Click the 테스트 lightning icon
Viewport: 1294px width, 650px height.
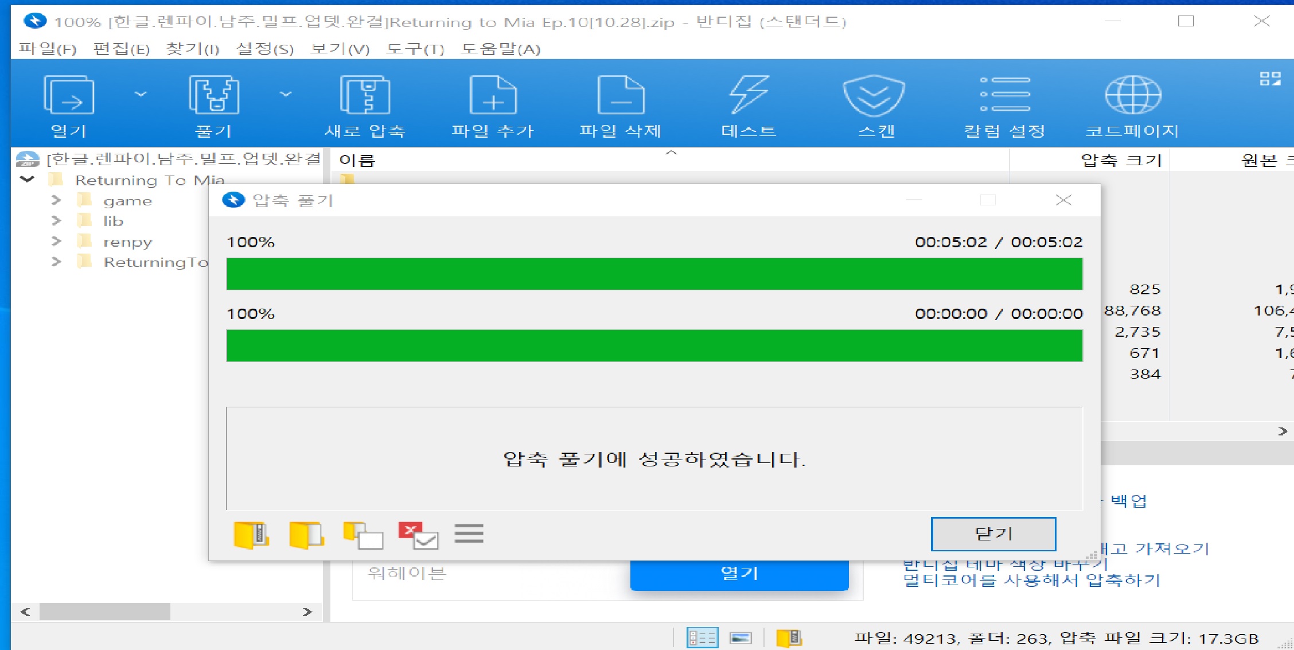[x=749, y=95]
